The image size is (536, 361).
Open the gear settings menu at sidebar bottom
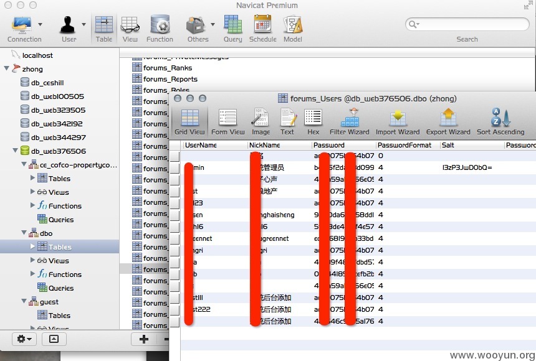pyautogui.click(x=24, y=339)
